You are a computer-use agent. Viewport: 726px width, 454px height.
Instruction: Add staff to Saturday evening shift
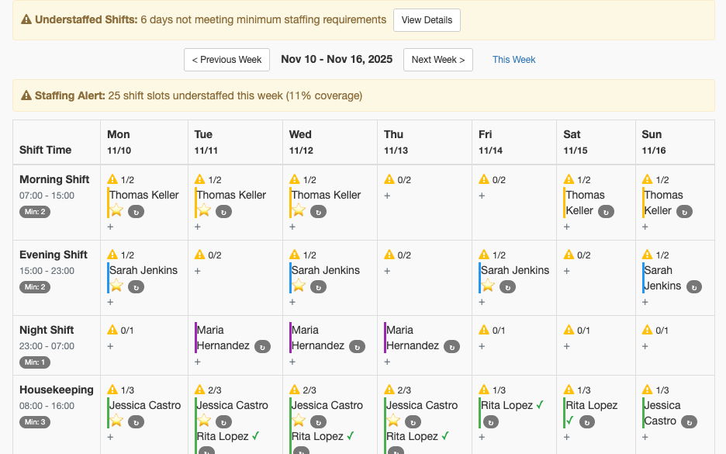point(567,271)
